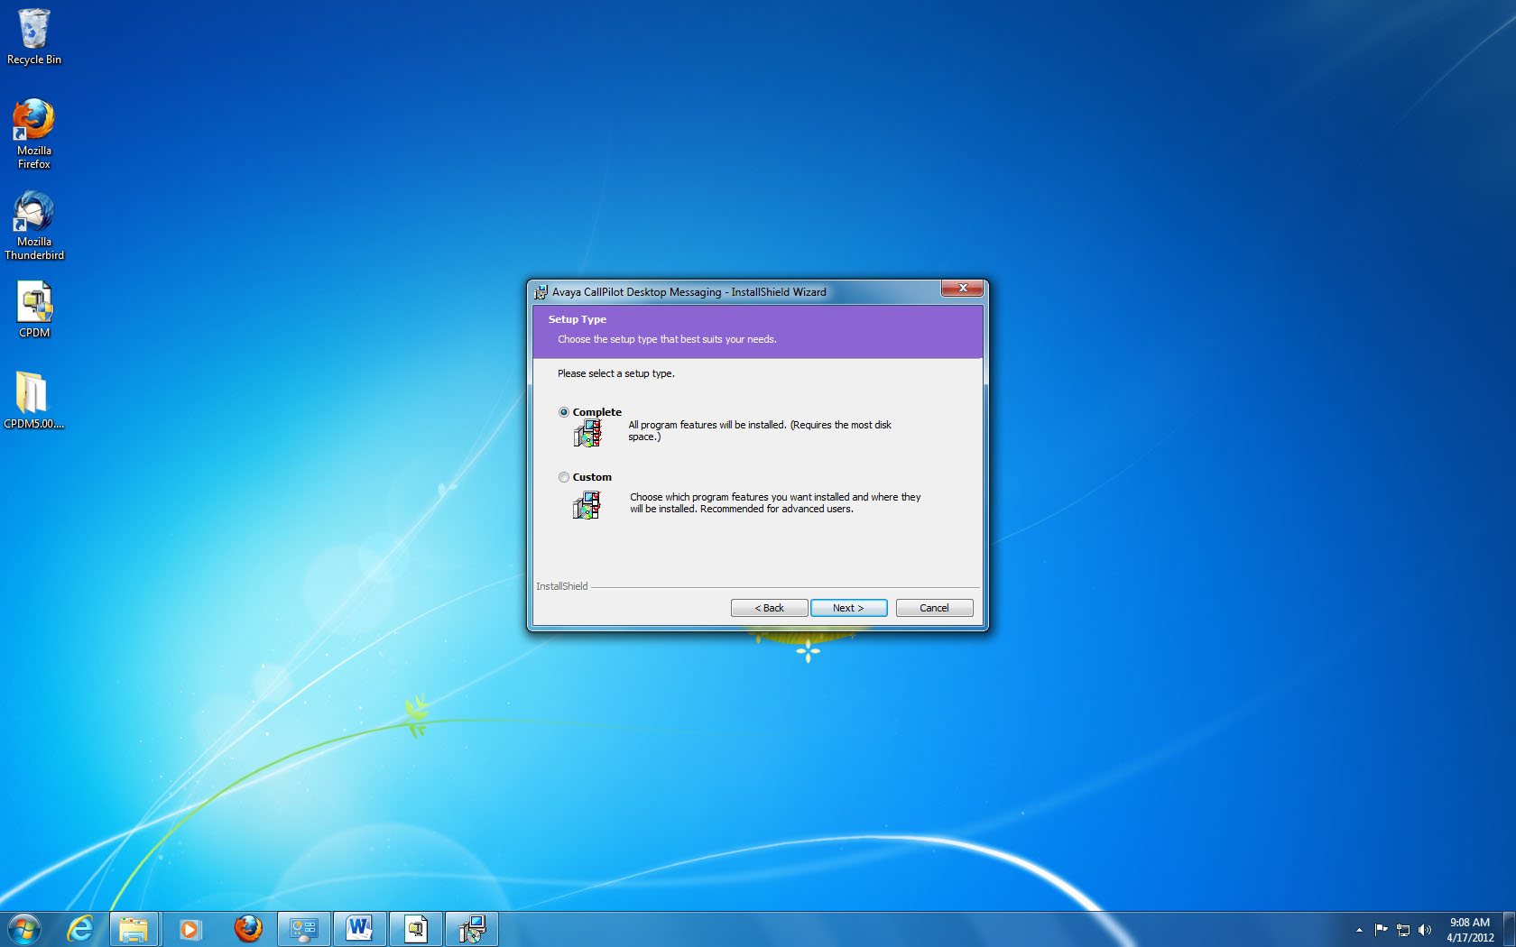Click the Next button in the wizard
The height and width of the screenshot is (947, 1516).
pyautogui.click(x=848, y=608)
